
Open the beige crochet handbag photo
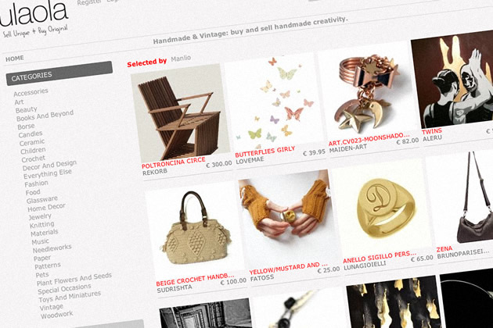(194, 230)
